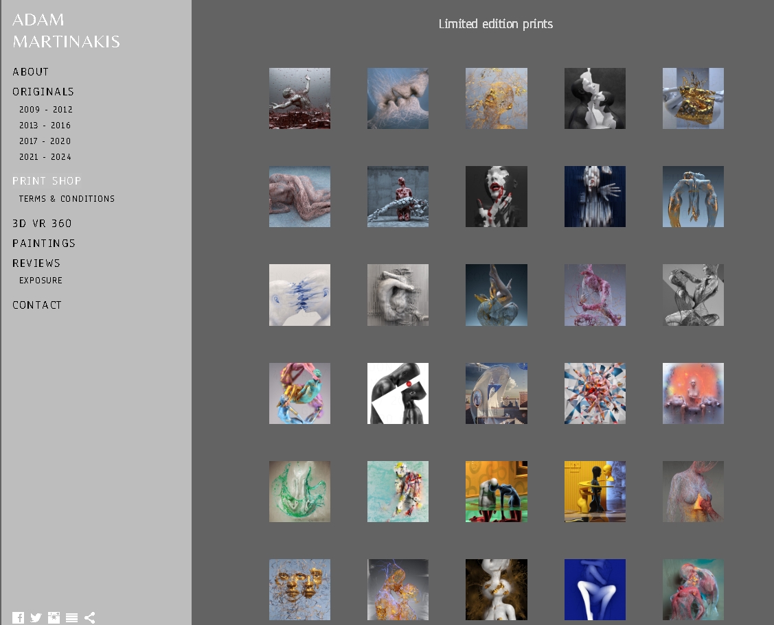The height and width of the screenshot is (625, 774).
Task: Open the two kissing fibrous faces print
Action: click(398, 99)
